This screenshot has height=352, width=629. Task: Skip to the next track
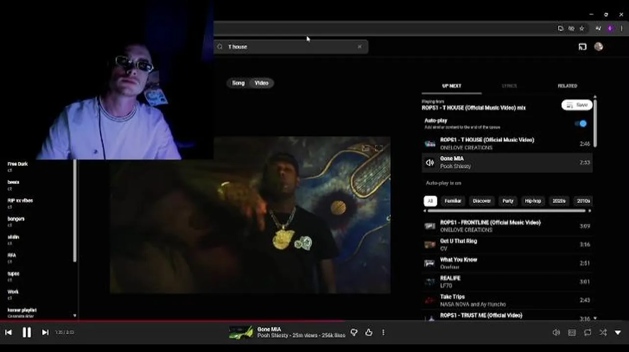coord(45,332)
